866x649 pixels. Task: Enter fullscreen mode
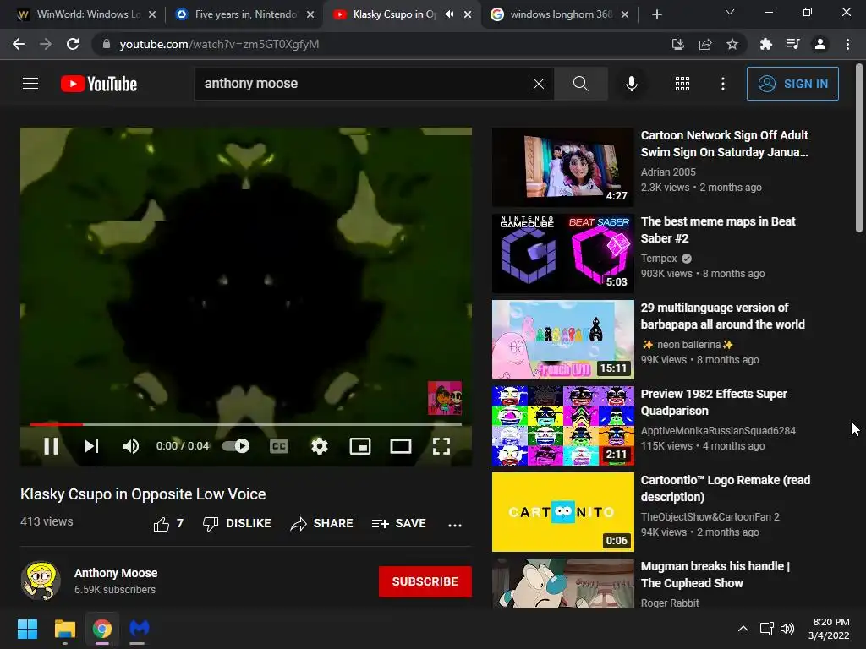tap(441, 446)
